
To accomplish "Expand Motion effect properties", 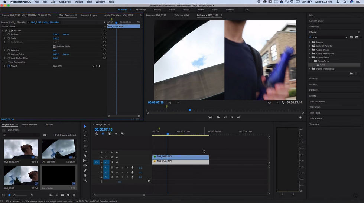I will coord(3,30).
